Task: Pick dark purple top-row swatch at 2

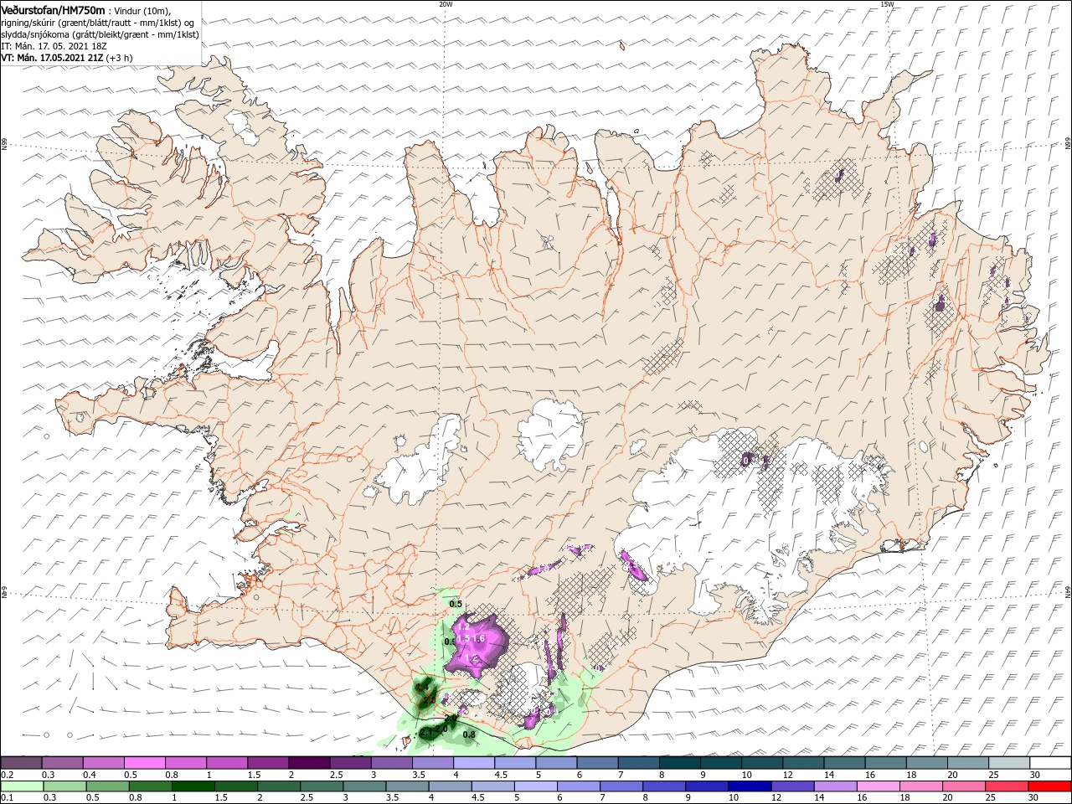Action: coord(309,762)
